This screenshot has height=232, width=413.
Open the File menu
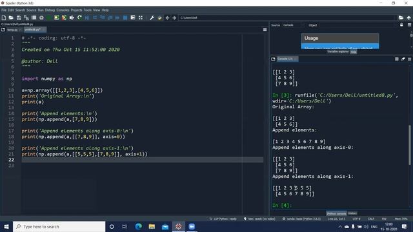coord(4,10)
